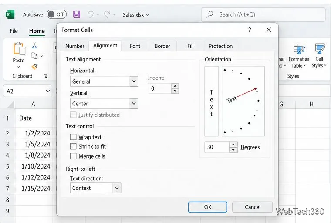Decrease Degrees with the down arrow
331x223 pixels.
[x=233, y=150]
